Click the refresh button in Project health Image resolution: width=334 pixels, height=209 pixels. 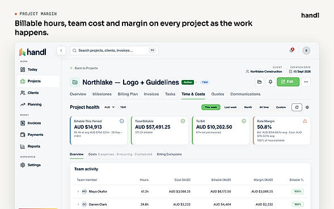297,107
